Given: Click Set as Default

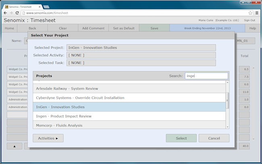Looking at the screenshot, I should (124, 28).
